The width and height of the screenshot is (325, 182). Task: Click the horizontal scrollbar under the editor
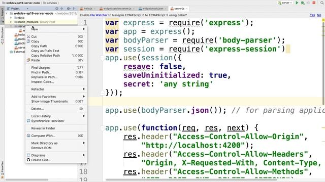coord(191,179)
